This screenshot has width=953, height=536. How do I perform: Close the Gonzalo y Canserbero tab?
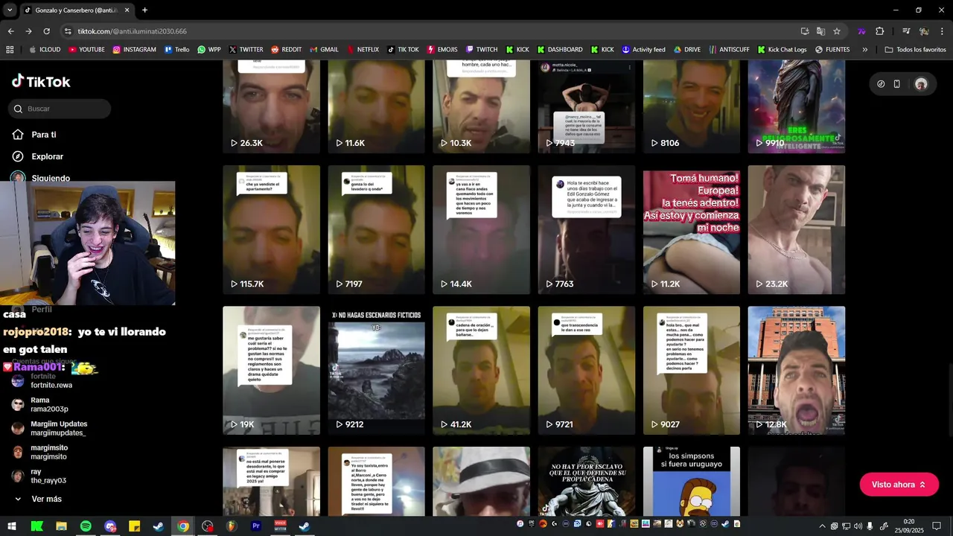[127, 10]
